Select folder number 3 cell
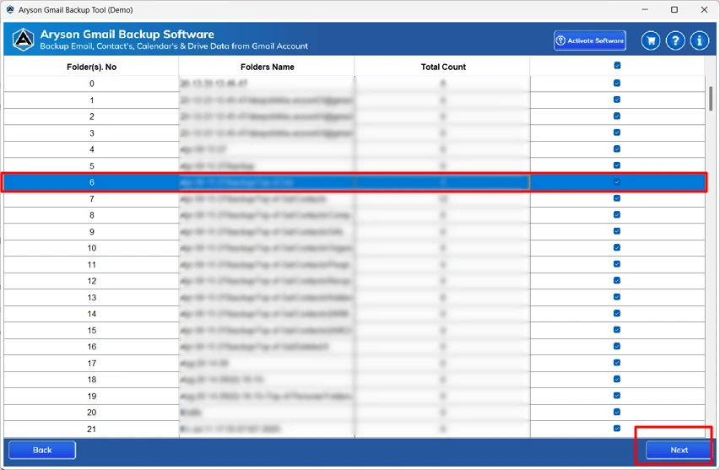Image resolution: width=720 pixels, height=470 pixels. coord(91,133)
